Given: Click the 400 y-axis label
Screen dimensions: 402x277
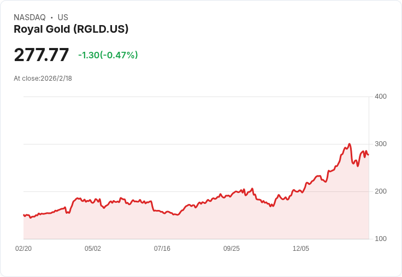Looking at the screenshot, I should click(x=381, y=97).
